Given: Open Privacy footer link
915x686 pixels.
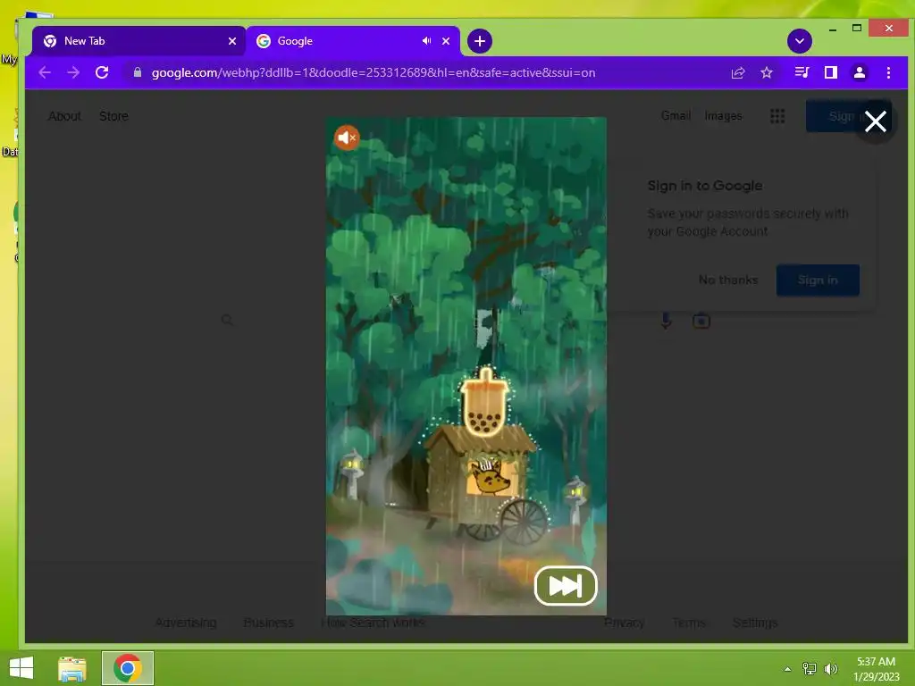Looking at the screenshot, I should (x=624, y=623).
